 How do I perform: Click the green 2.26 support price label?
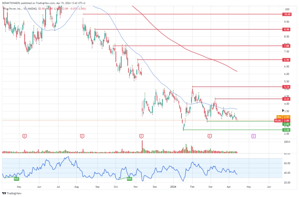click(287, 130)
